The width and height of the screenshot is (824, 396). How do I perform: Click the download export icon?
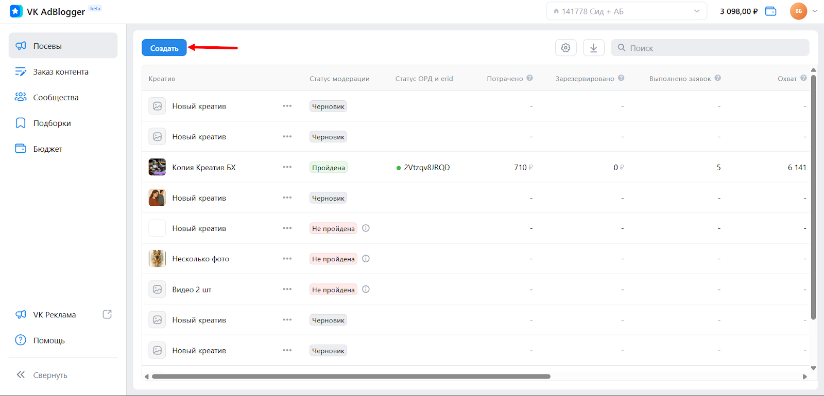click(593, 48)
